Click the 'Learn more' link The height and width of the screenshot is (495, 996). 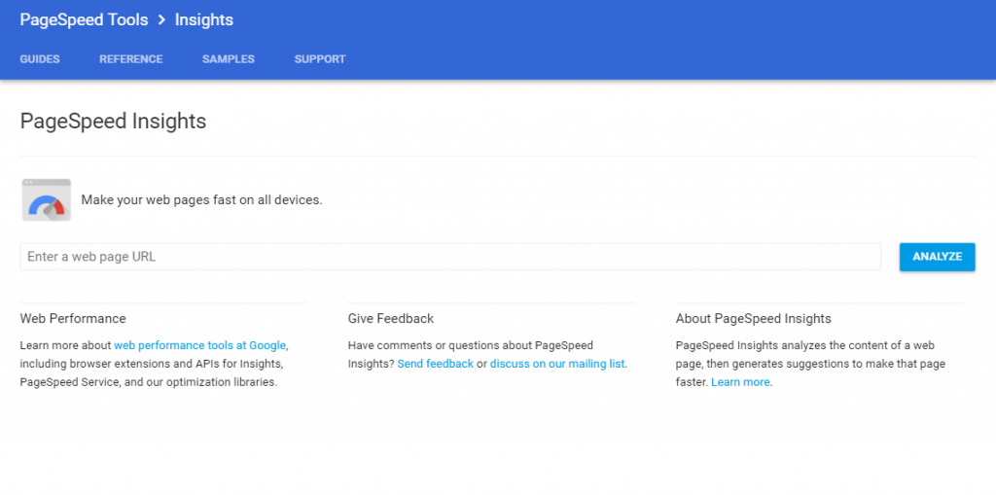pos(740,382)
